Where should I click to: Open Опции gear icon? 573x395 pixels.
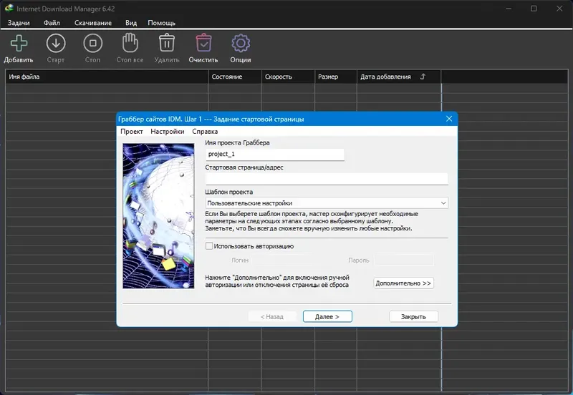pyautogui.click(x=241, y=44)
